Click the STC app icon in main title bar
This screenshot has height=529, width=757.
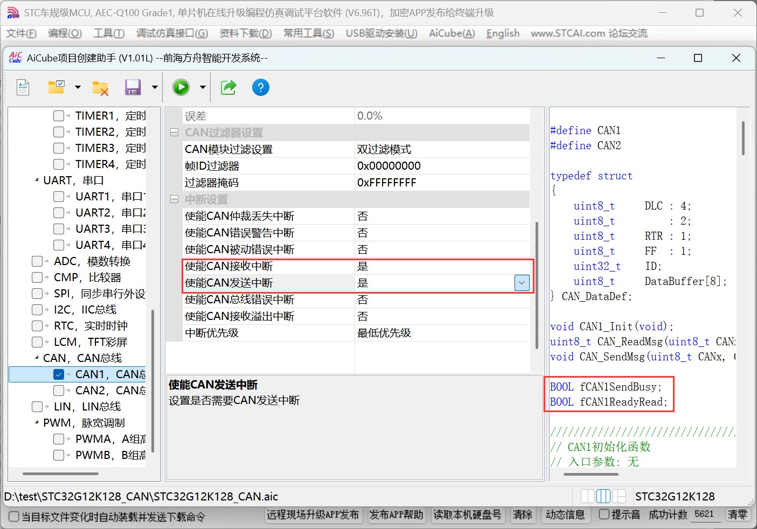(12, 13)
